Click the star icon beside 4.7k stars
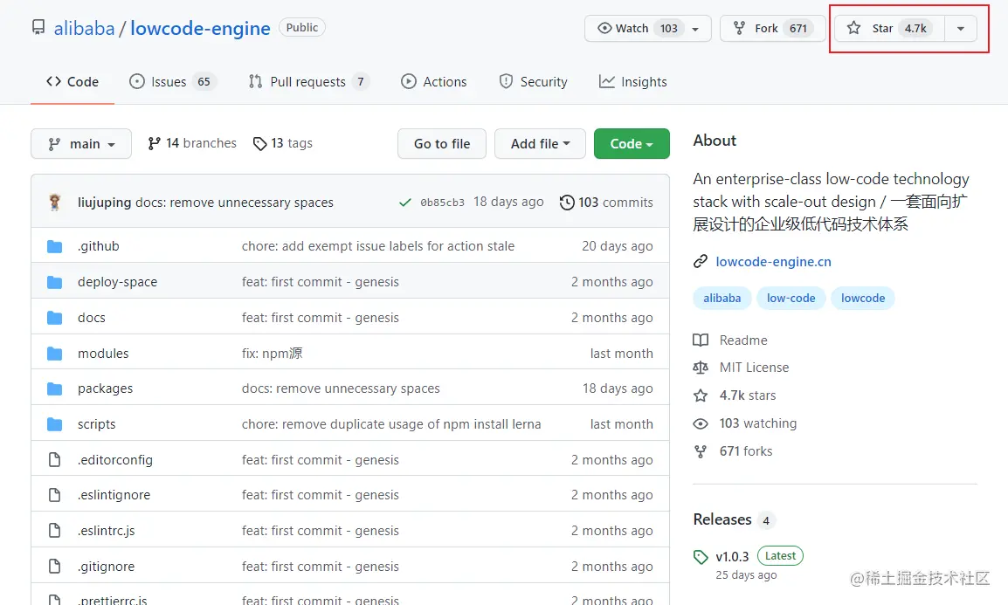Viewport: 1008px width, 605px height. (x=700, y=395)
